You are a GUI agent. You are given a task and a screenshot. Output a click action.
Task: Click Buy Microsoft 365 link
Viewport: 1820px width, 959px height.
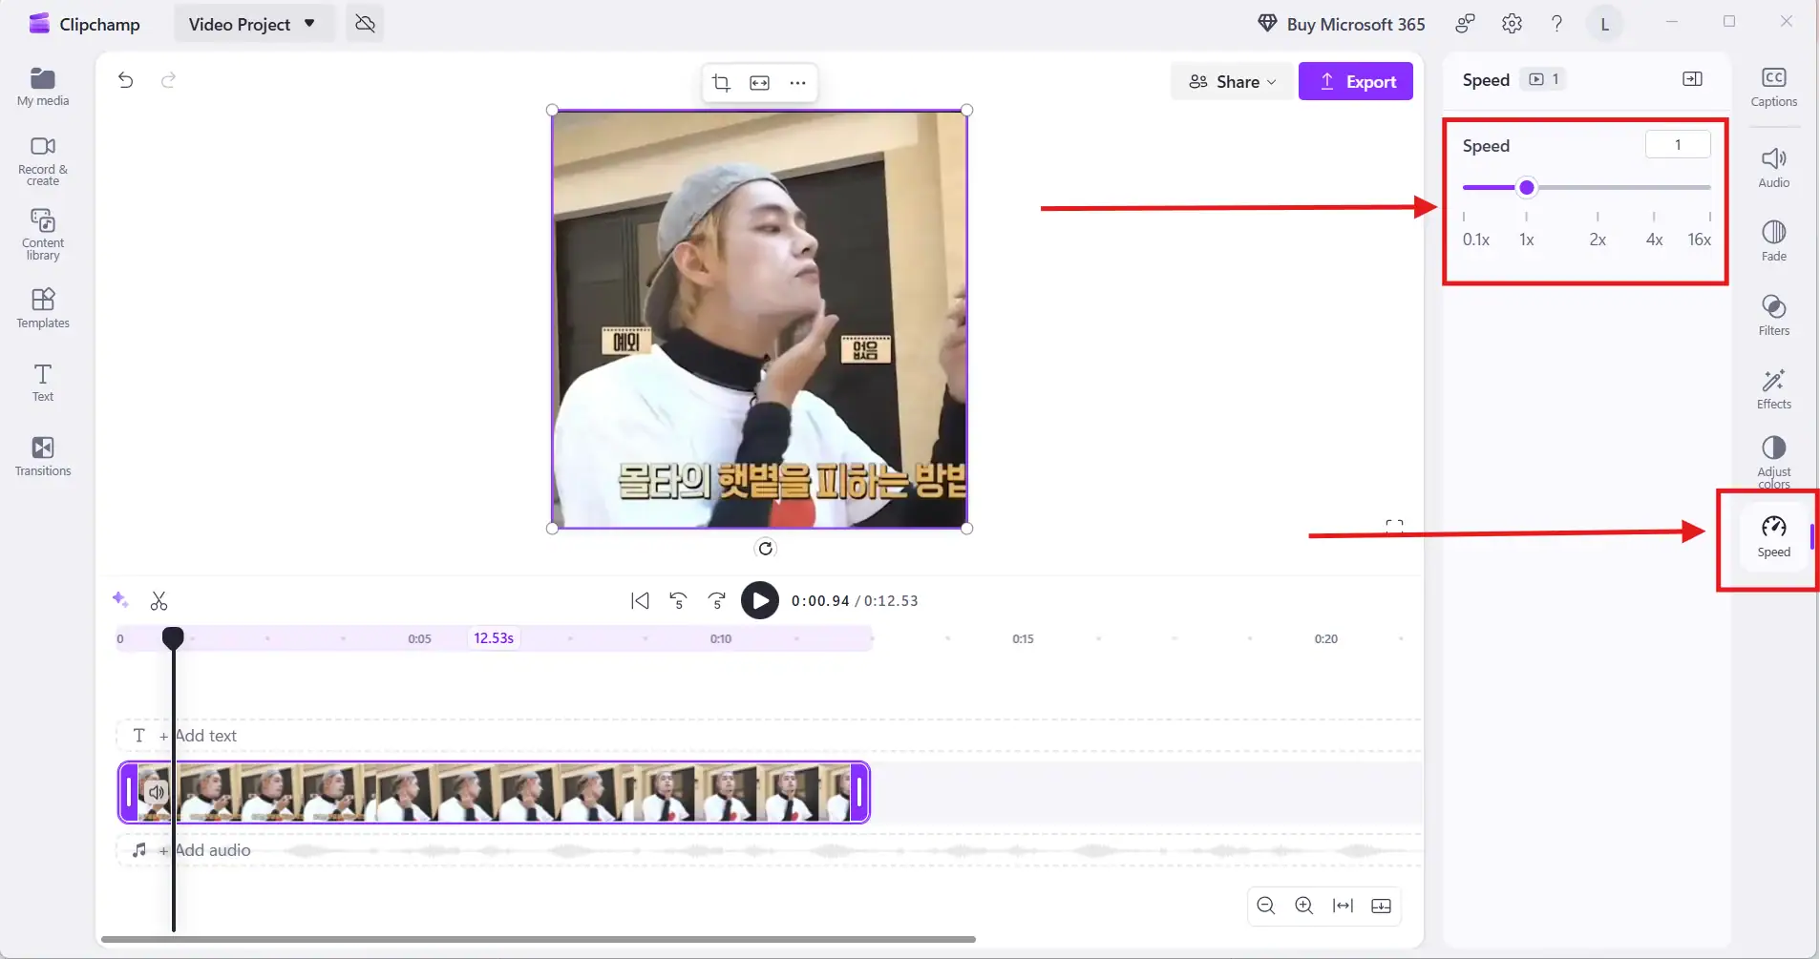click(1341, 24)
